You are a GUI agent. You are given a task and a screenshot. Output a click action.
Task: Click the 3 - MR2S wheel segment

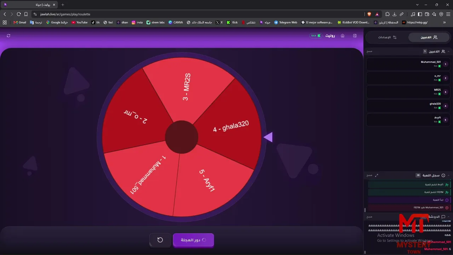tap(187, 87)
